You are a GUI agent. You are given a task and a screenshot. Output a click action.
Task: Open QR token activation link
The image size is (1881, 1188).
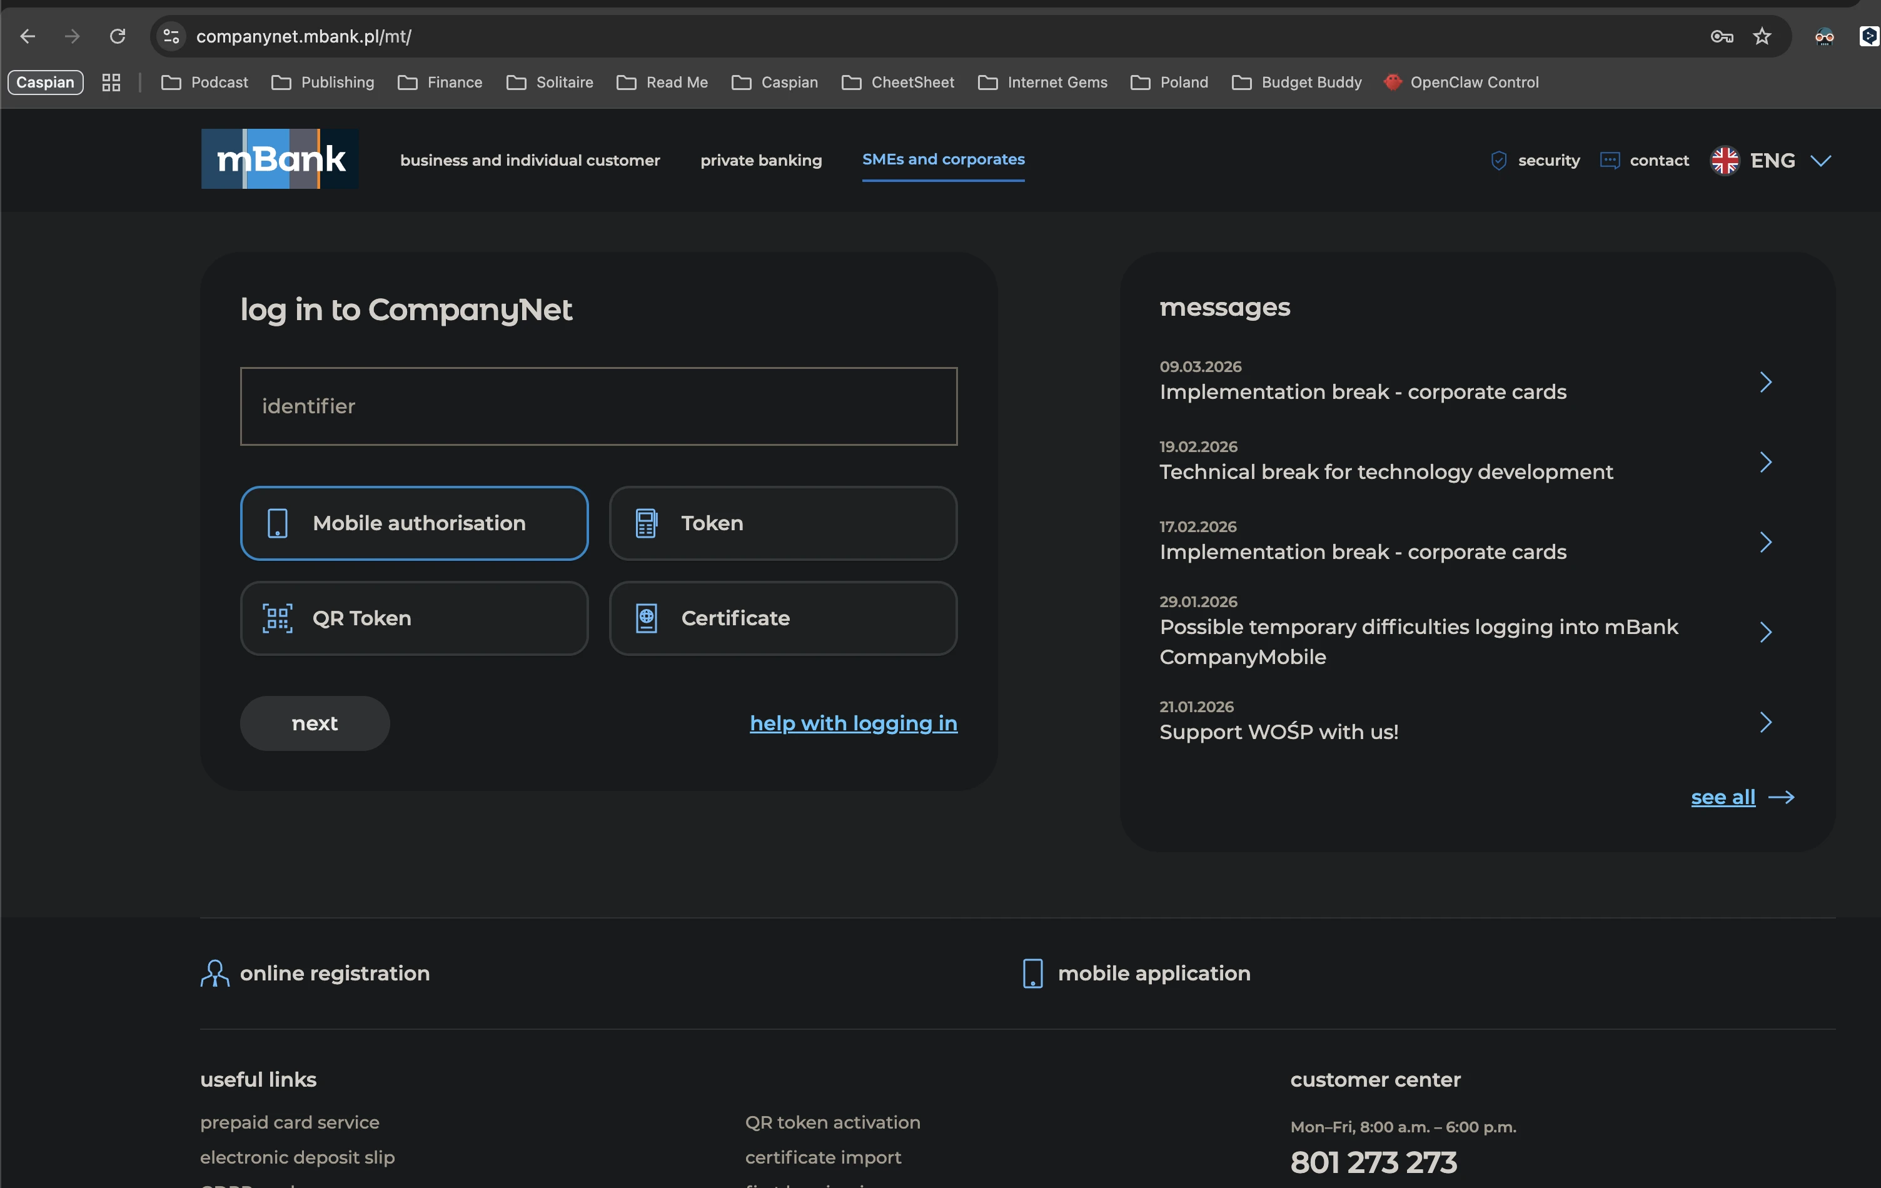click(x=833, y=1122)
